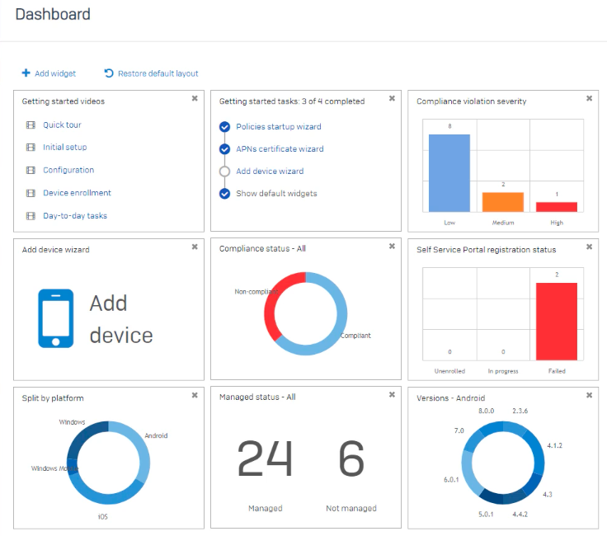The image size is (607, 536).
Task: Click the blue Low severity bar
Action: tap(449, 173)
